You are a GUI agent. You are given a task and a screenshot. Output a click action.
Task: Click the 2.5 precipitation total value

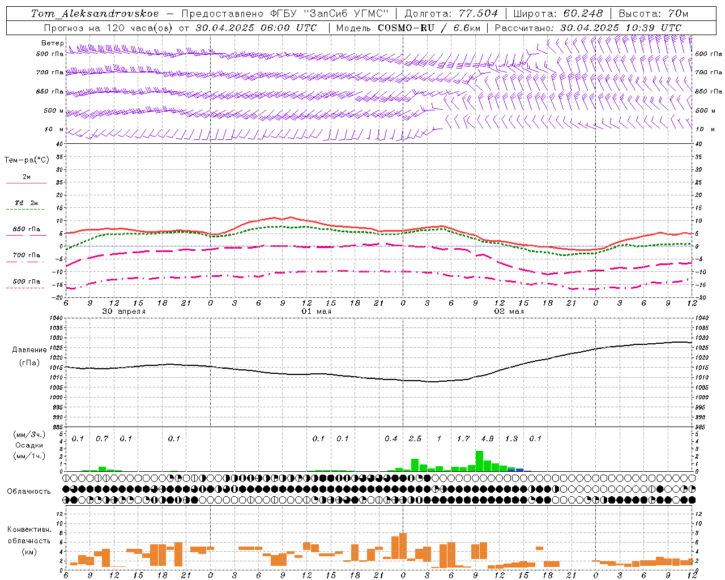coord(415,438)
